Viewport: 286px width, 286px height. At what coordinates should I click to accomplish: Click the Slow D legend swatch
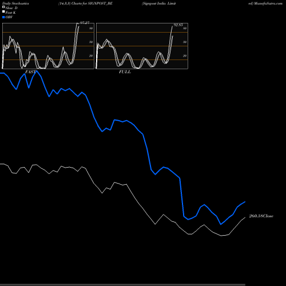(3, 7)
